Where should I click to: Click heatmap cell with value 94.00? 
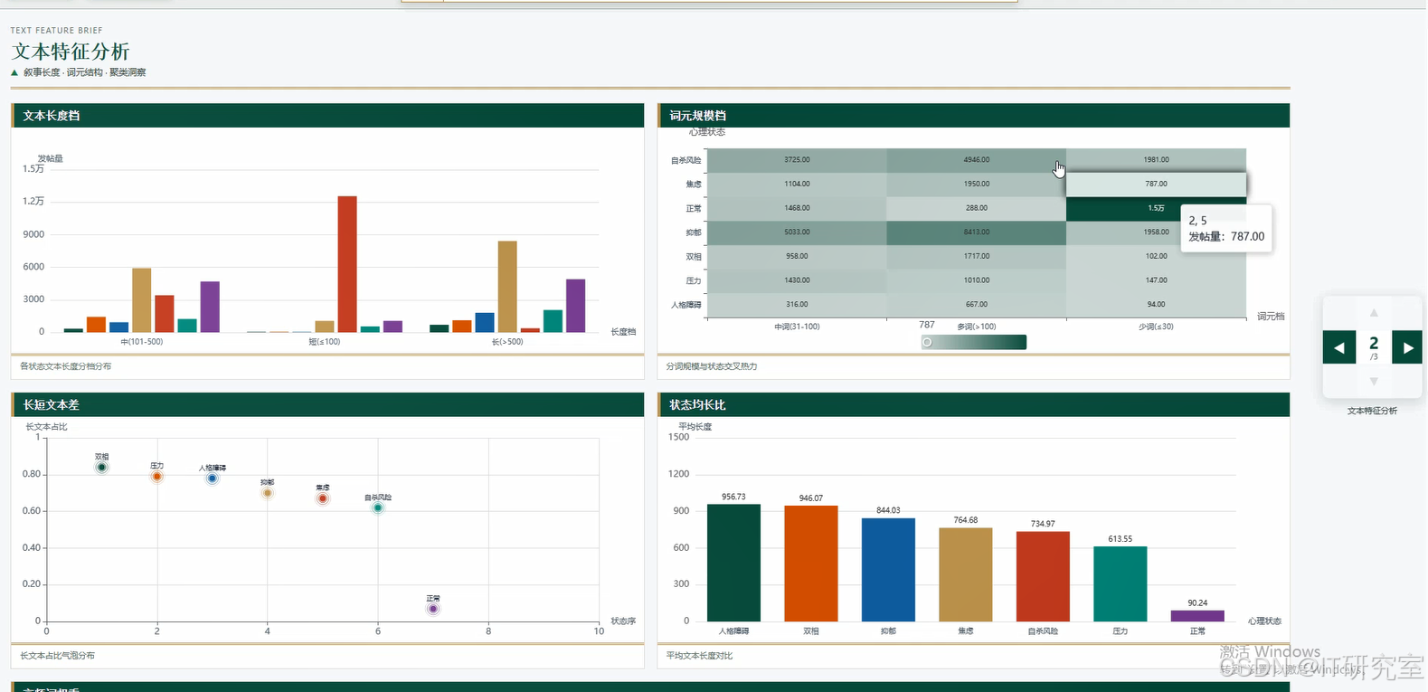click(1156, 305)
